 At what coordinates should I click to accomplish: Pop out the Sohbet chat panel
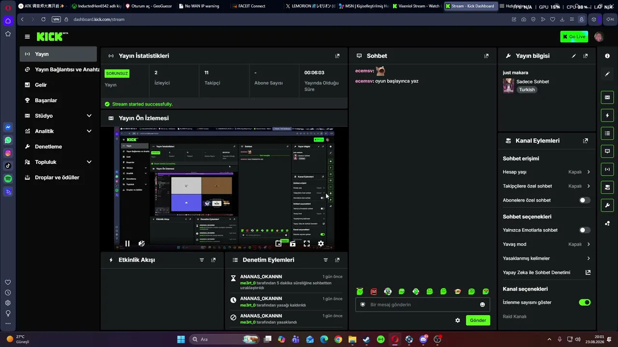pos(486,56)
